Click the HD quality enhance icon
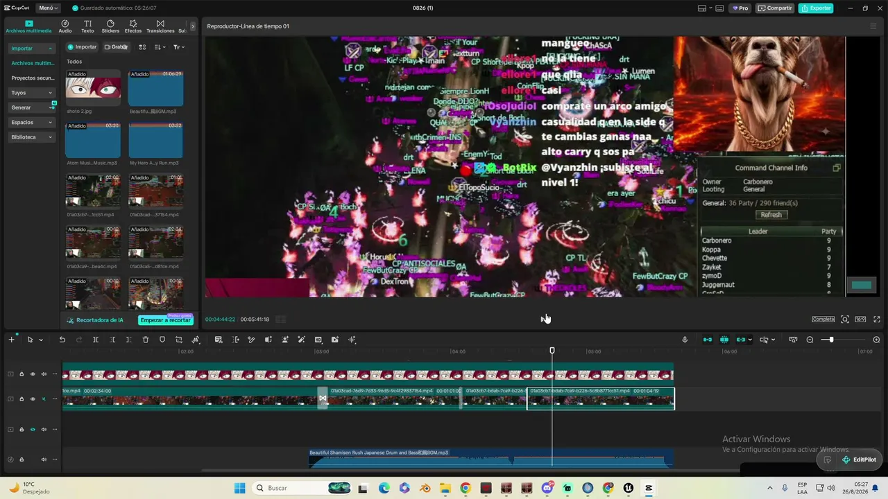 318,340
